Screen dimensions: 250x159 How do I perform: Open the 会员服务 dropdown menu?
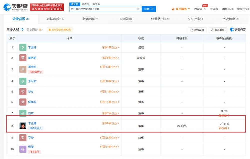181,9
